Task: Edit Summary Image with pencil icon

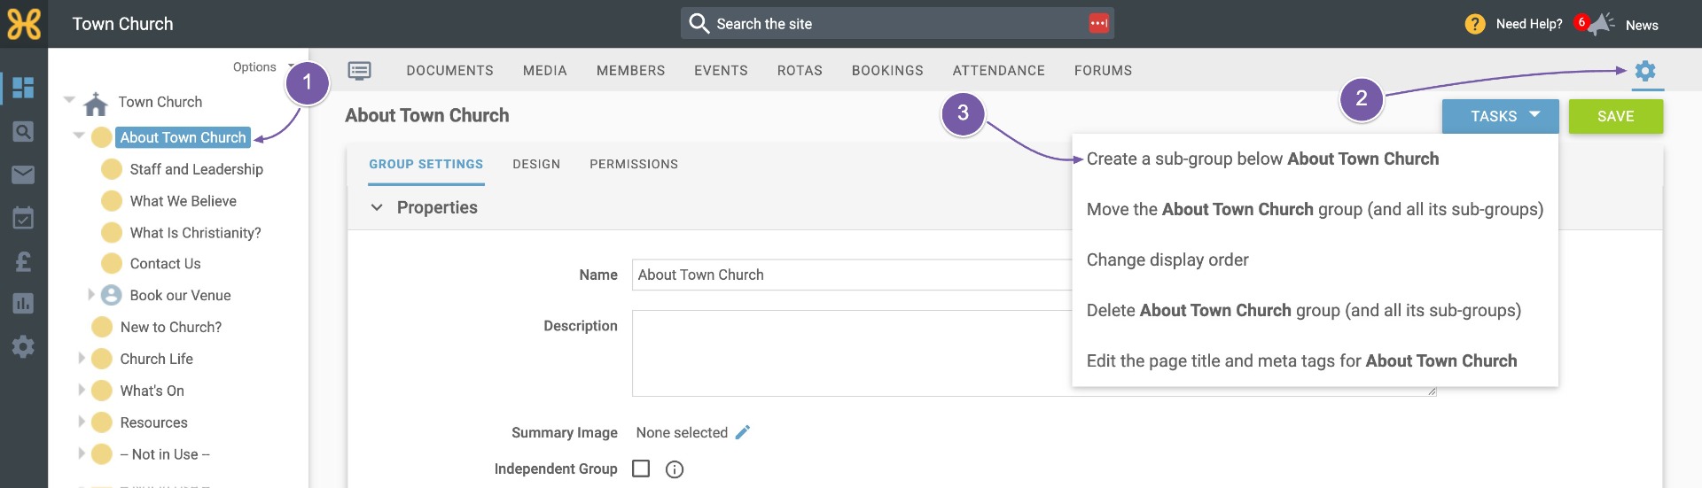Action: tap(743, 432)
